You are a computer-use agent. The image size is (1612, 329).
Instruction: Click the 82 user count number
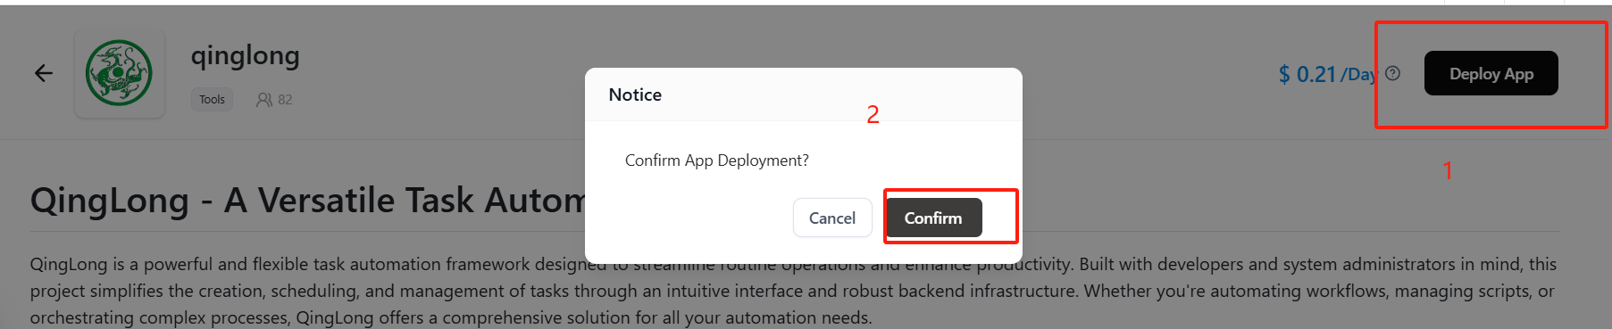pyautogui.click(x=285, y=100)
